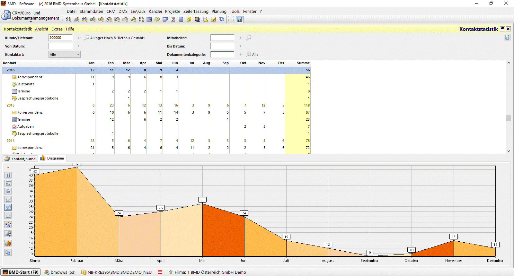Switch chart to vertical bar chart type
The width and height of the screenshot is (514, 276).
(8, 175)
